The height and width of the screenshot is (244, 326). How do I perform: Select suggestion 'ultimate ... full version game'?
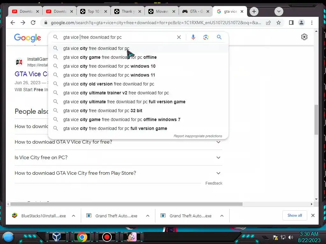click(138, 102)
